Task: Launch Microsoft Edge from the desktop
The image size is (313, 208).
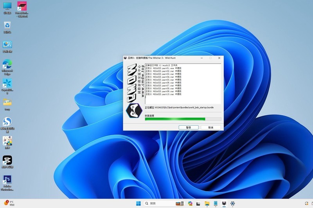Action: point(7,67)
